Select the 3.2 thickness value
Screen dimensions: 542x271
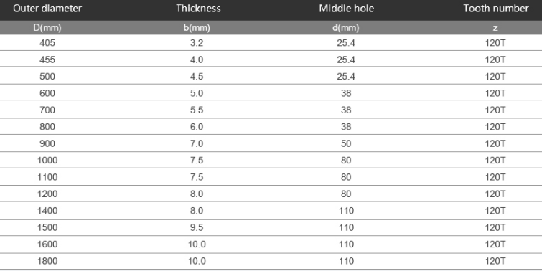(197, 43)
